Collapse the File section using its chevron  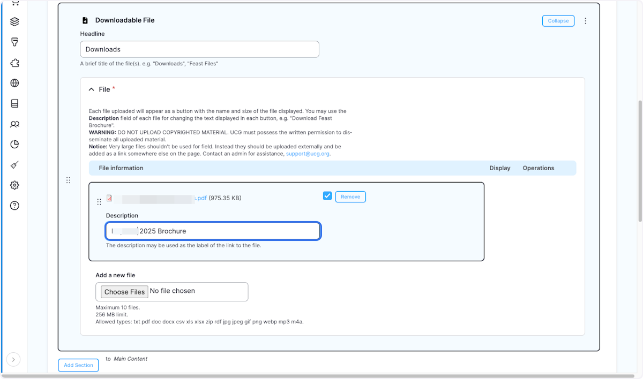[x=91, y=89]
